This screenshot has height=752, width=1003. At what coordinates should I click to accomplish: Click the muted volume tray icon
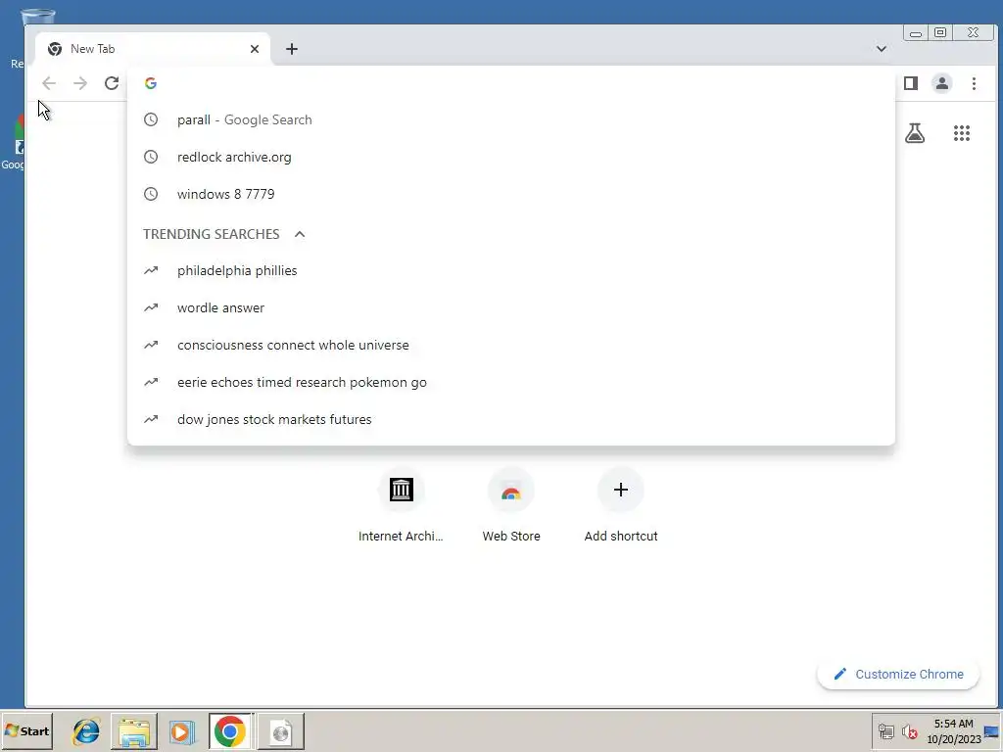[x=909, y=731]
